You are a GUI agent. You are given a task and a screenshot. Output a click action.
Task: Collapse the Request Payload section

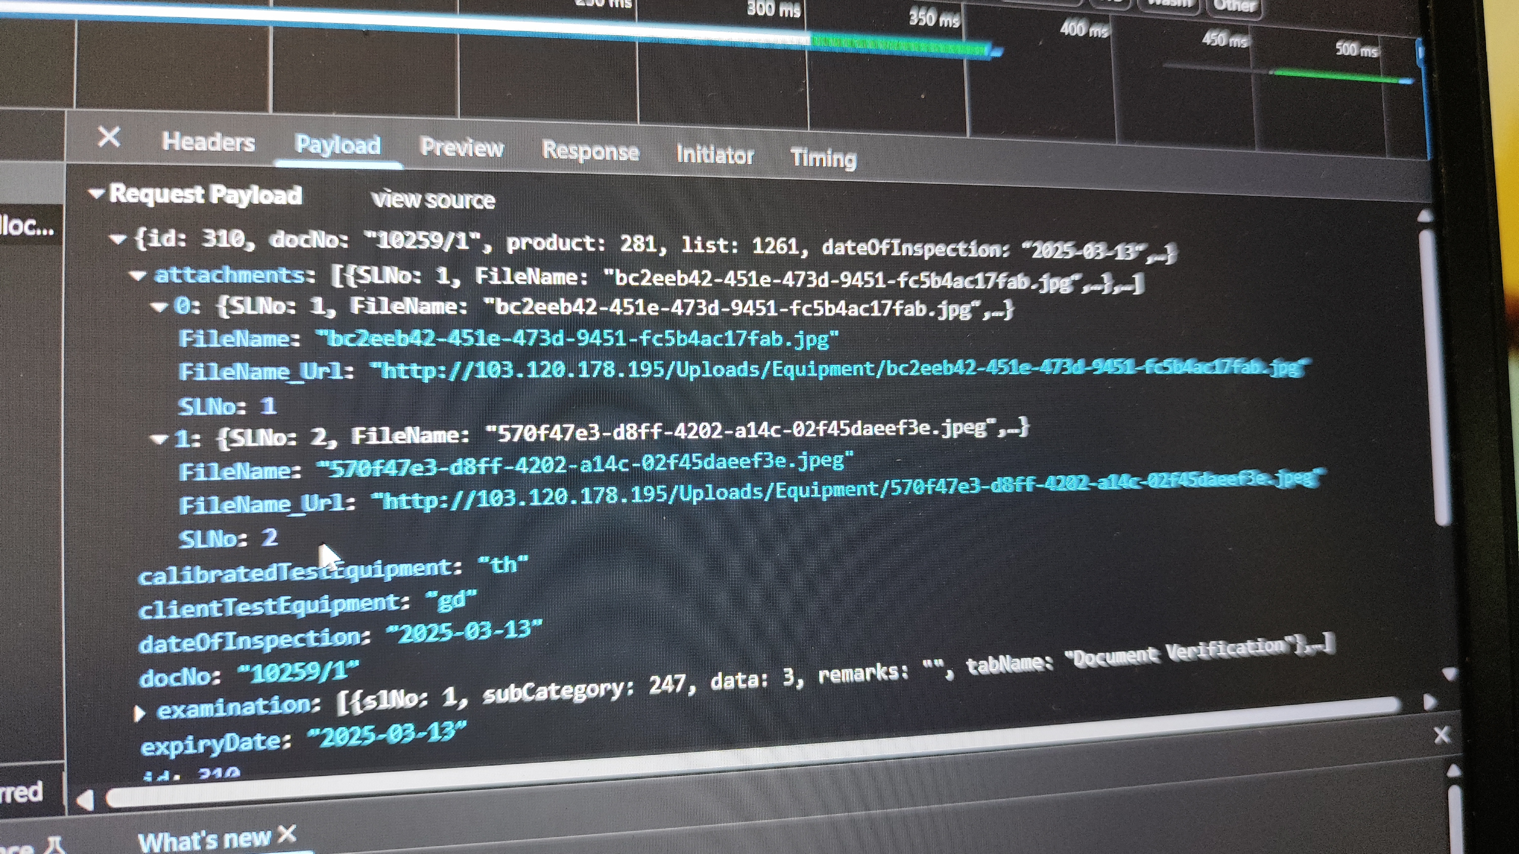96,193
